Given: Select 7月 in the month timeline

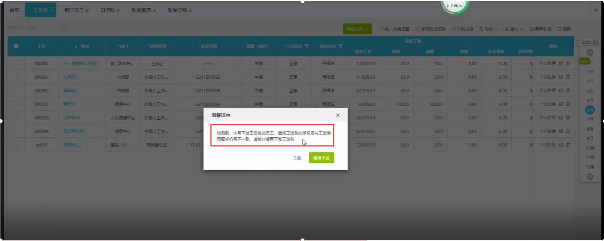Looking at the screenshot, I should click(x=590, y=120).
